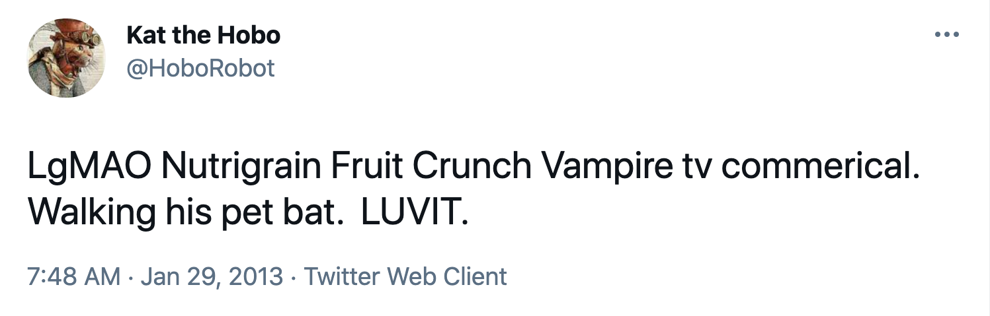Click the year 2013 in the date
Screen dimensions: 990x316
[255, 276]
